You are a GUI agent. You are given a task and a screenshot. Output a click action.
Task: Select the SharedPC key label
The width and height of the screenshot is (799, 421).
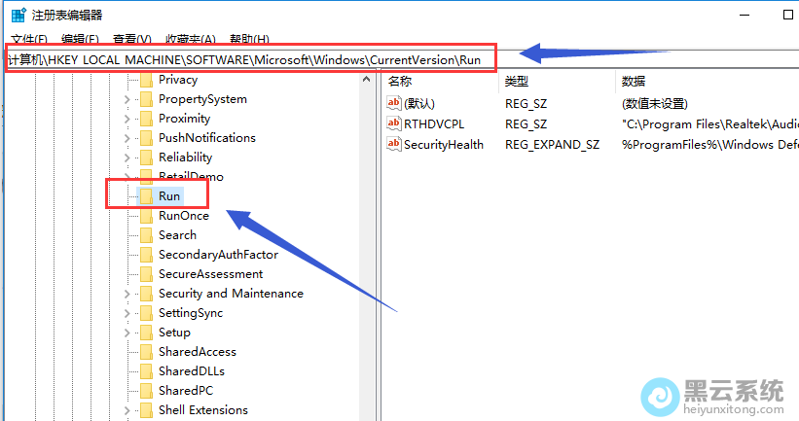point(186,391)
